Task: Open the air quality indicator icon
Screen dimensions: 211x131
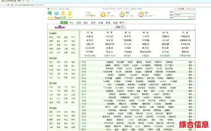Action: pyautogui.click(x=95, y=16)
